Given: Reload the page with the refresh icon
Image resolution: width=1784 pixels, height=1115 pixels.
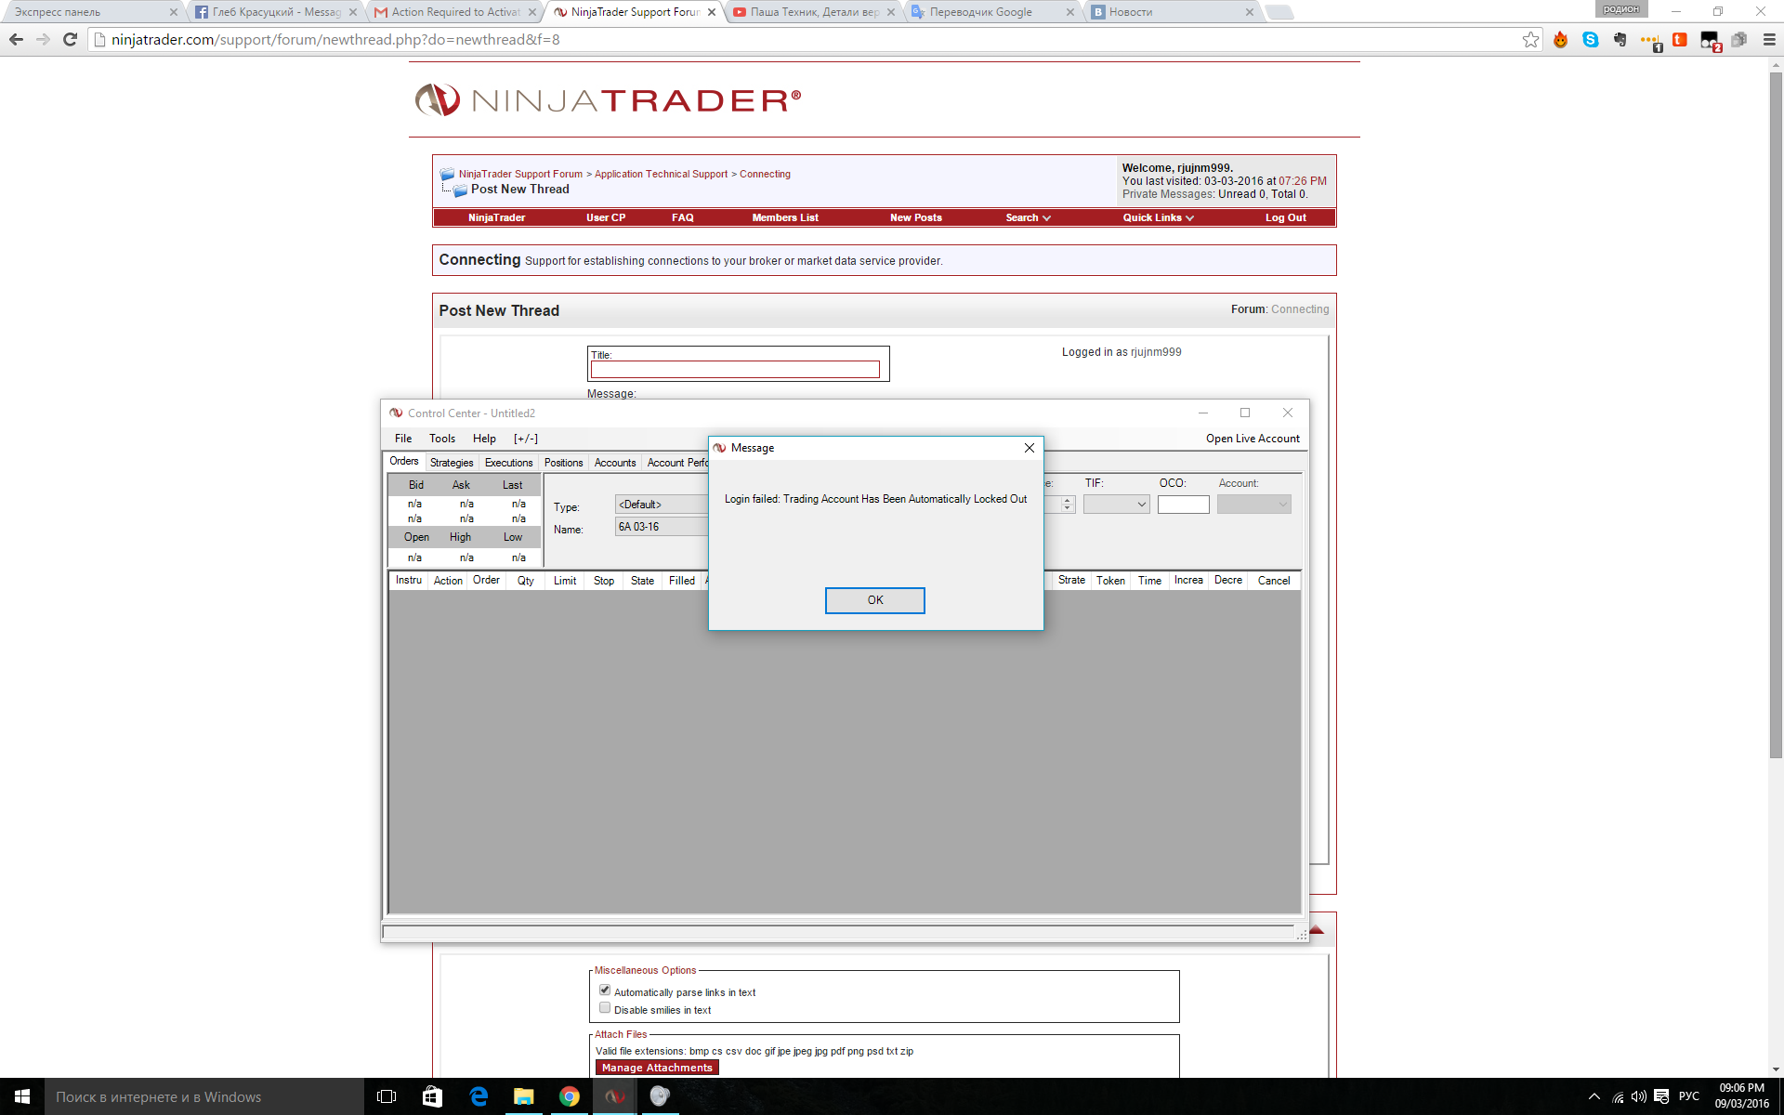Looking at the screenshot, I should click(x=70, y=40).
